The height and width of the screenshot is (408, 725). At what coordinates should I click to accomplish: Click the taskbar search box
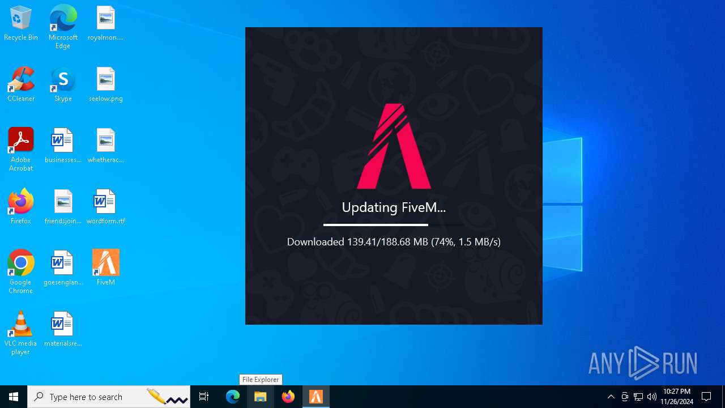(109, 397)
